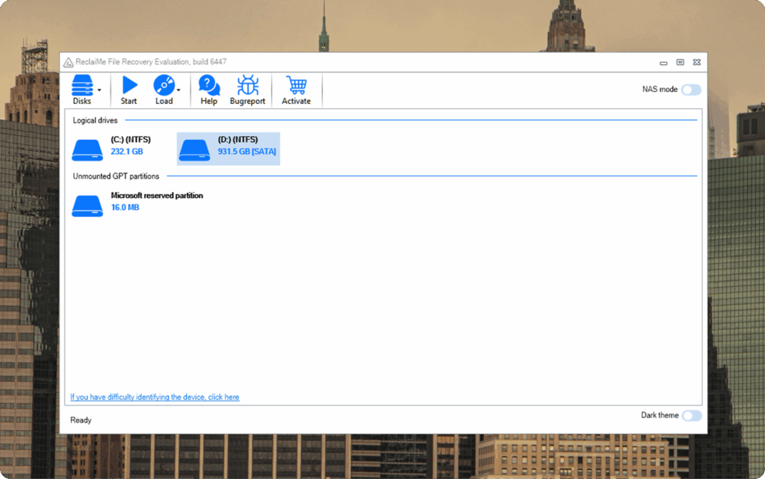Open the Help icon
Viewport: 765px width, 479px height.
(x=209, y=85)
